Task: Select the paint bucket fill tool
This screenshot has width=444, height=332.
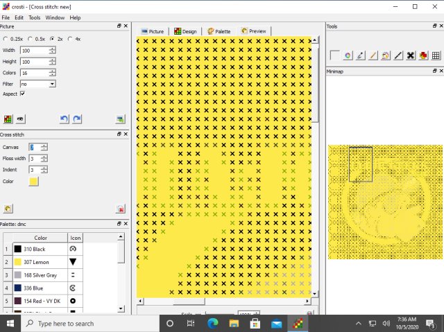Action: pos(386,55)
